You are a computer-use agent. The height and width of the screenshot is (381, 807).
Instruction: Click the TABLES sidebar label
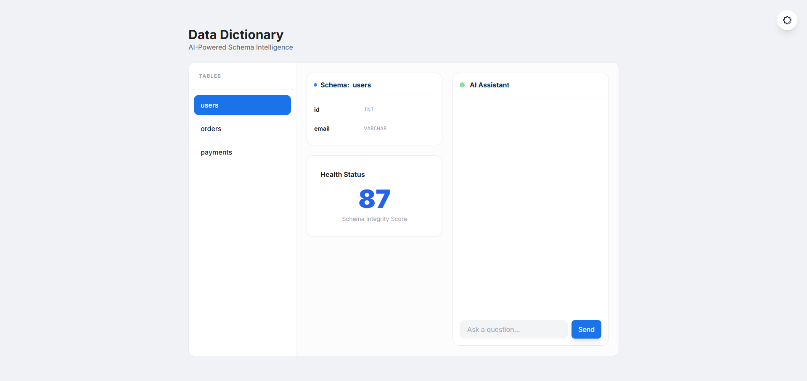point(210,76)
